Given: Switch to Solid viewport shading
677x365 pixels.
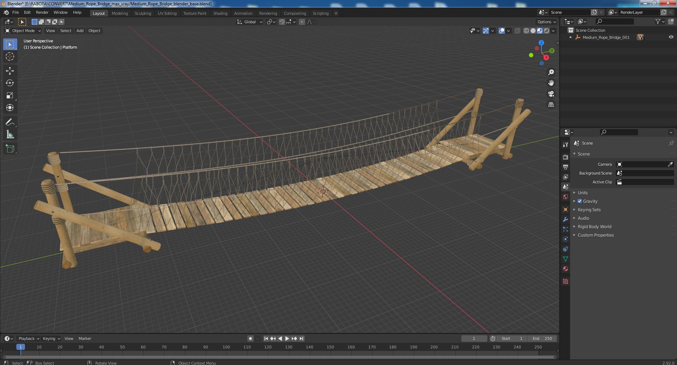Looking at the screenshot, I should coord(533,31).
